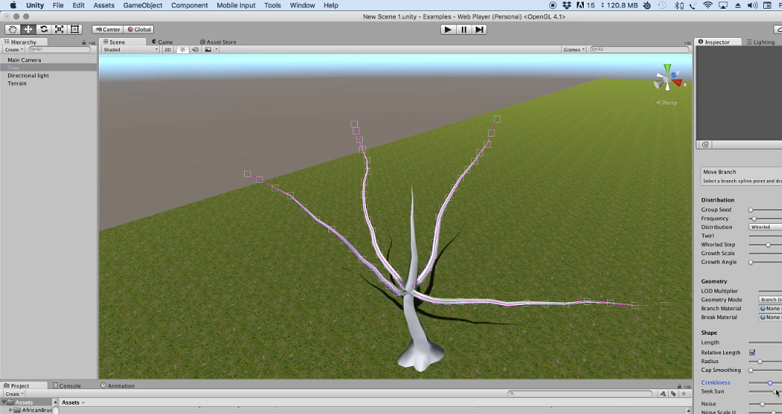Open Scene view options menu
This screenshot has width=782, height=414.
coord(689,42)
